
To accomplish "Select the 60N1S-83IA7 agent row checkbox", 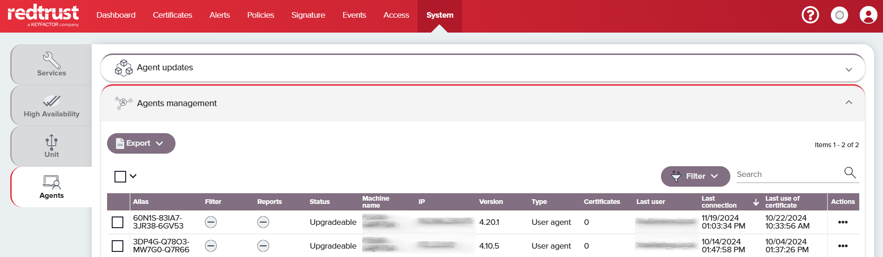I will click(x=117, y=222).
